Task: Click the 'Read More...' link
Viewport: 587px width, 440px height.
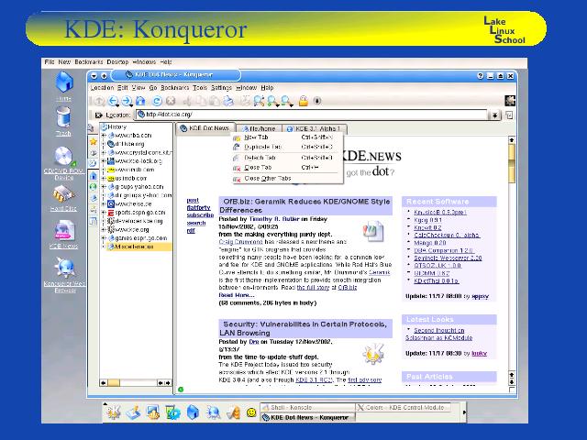Action: point(237,295)
